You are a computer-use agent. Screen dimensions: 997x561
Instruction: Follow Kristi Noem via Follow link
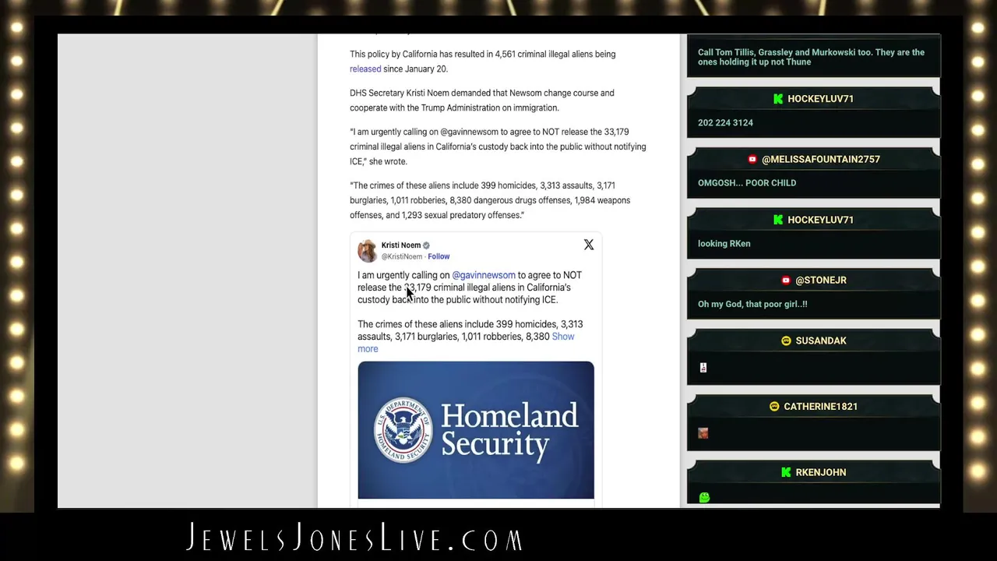coord(439,256)
